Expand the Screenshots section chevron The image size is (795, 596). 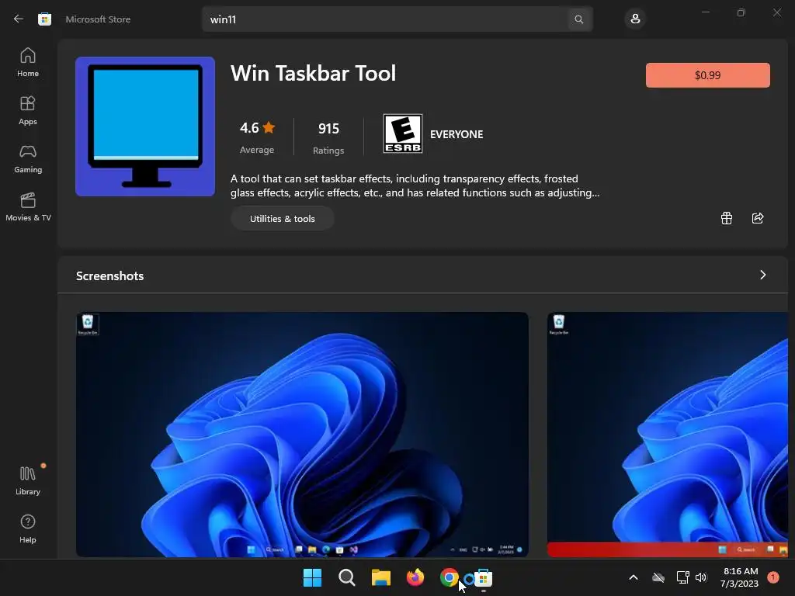[x=762, y=275]
